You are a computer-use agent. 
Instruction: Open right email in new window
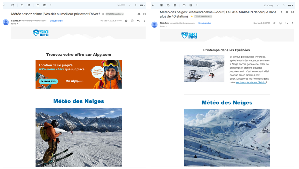click(x=292, y=12)
